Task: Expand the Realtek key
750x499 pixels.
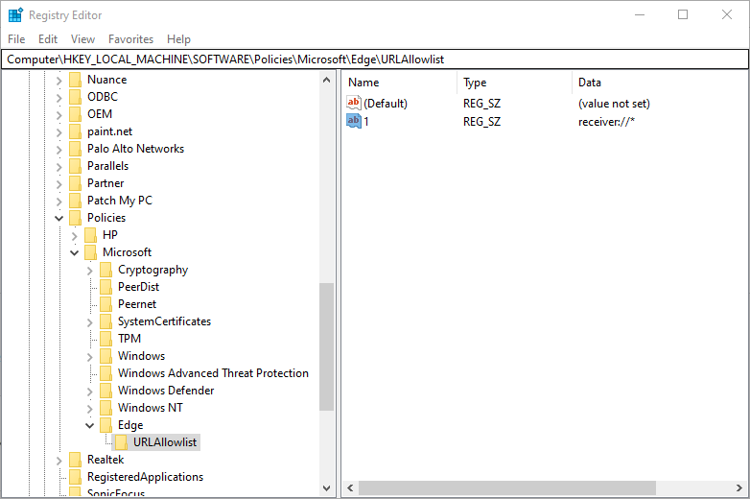Action: pos(59,461)
